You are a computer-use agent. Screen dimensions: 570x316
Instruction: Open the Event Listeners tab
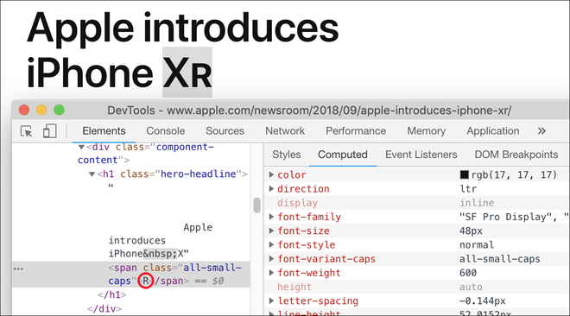click(x=421, y=155)
